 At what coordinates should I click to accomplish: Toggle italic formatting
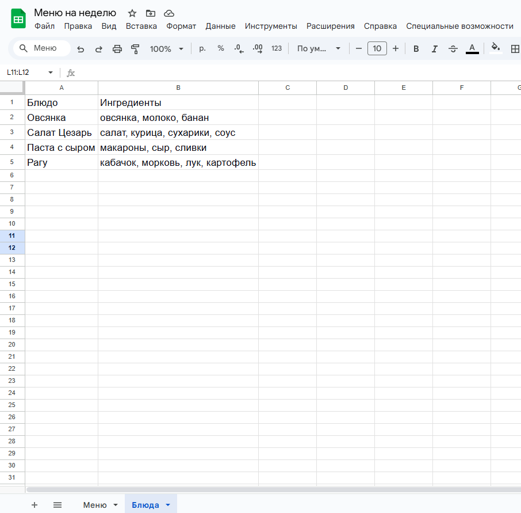[x=434, y=49]
